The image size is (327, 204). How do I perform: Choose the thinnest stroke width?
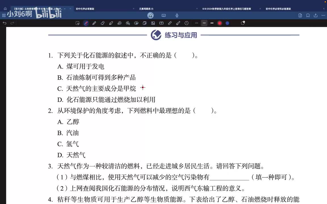(196, 23)
